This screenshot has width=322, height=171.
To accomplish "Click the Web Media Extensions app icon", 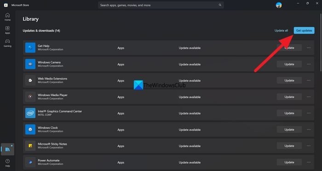I will tap(30, 80).
